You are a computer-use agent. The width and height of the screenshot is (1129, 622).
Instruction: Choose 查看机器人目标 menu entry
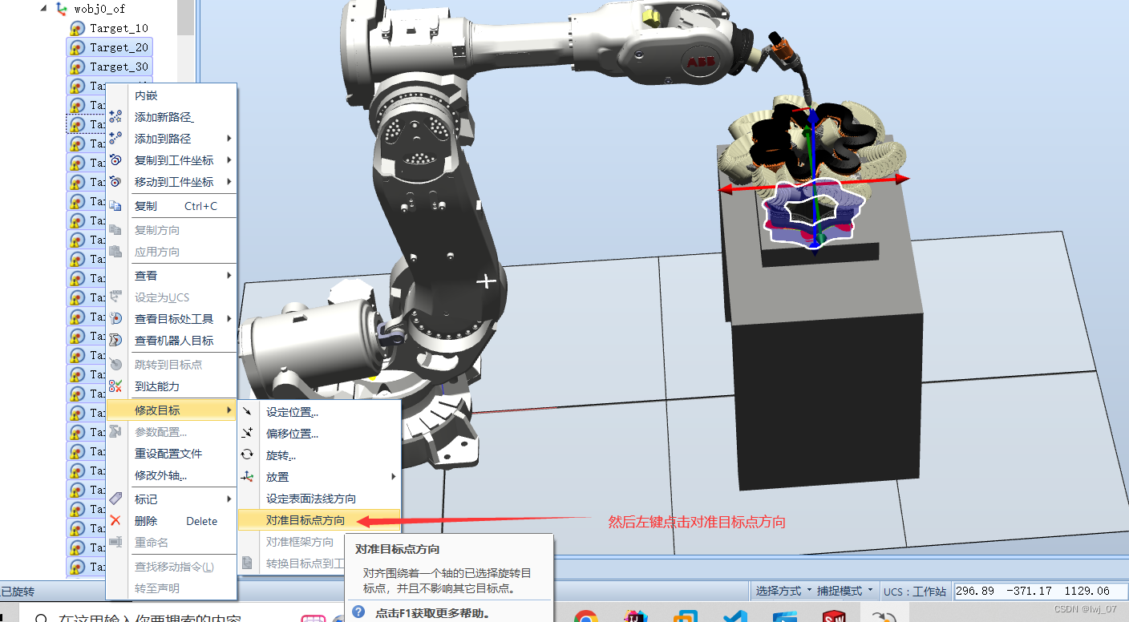pyautogui.click(x=172, y=341)
